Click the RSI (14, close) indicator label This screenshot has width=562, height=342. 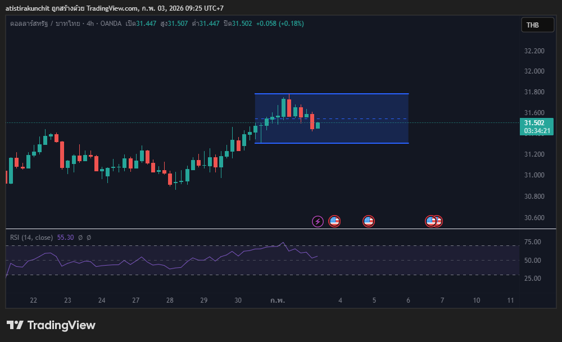tap(31, 238)
